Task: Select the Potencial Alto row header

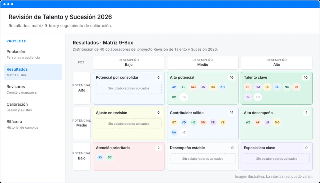Action: pos(82,88)
